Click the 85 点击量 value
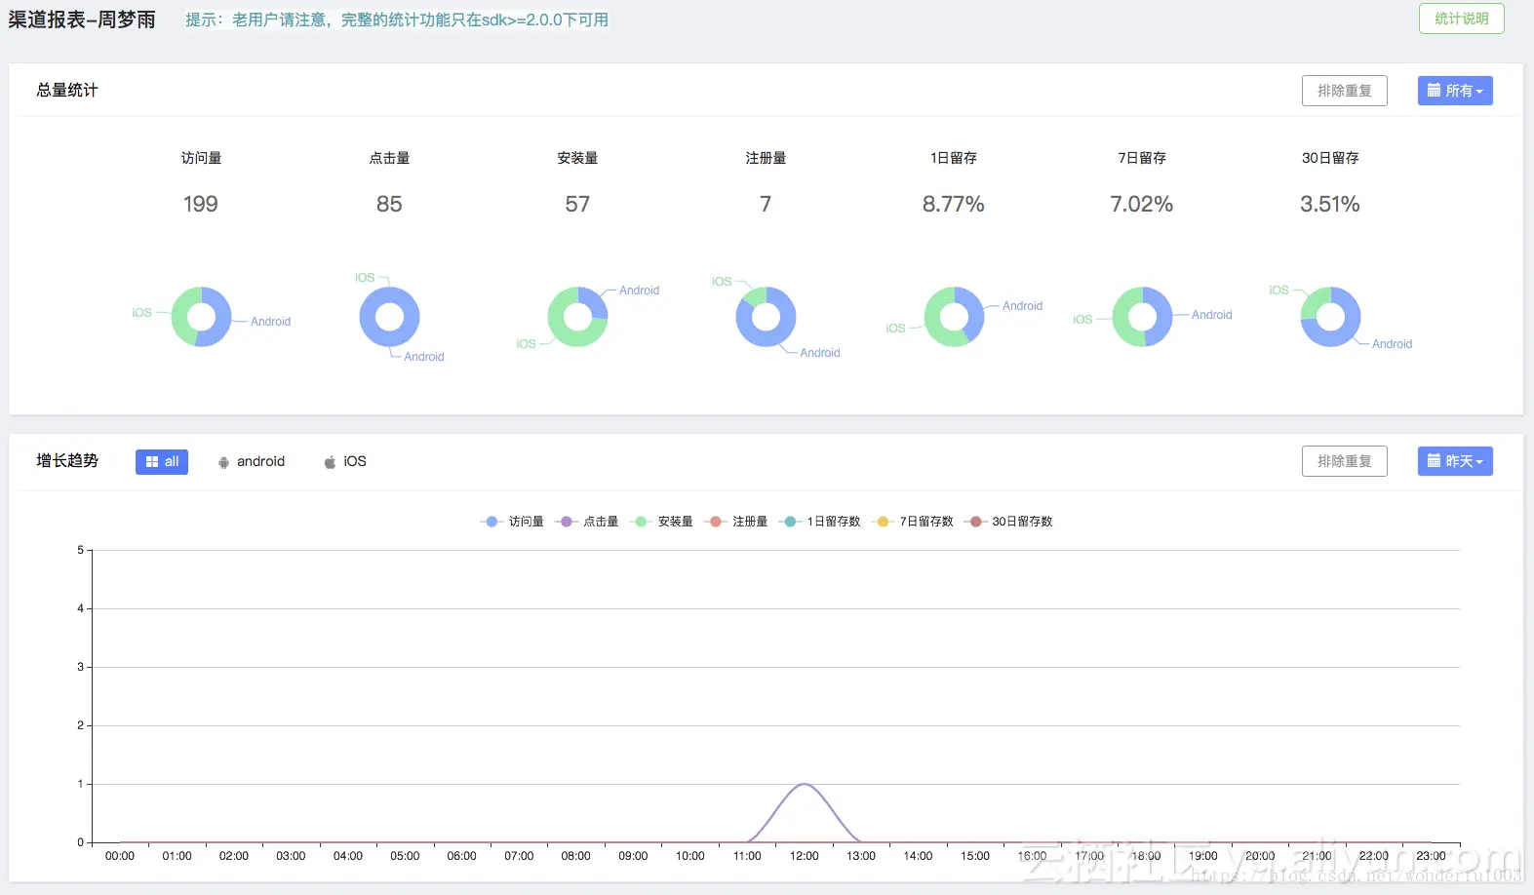1534x895 pixels. tap(389, 204)
